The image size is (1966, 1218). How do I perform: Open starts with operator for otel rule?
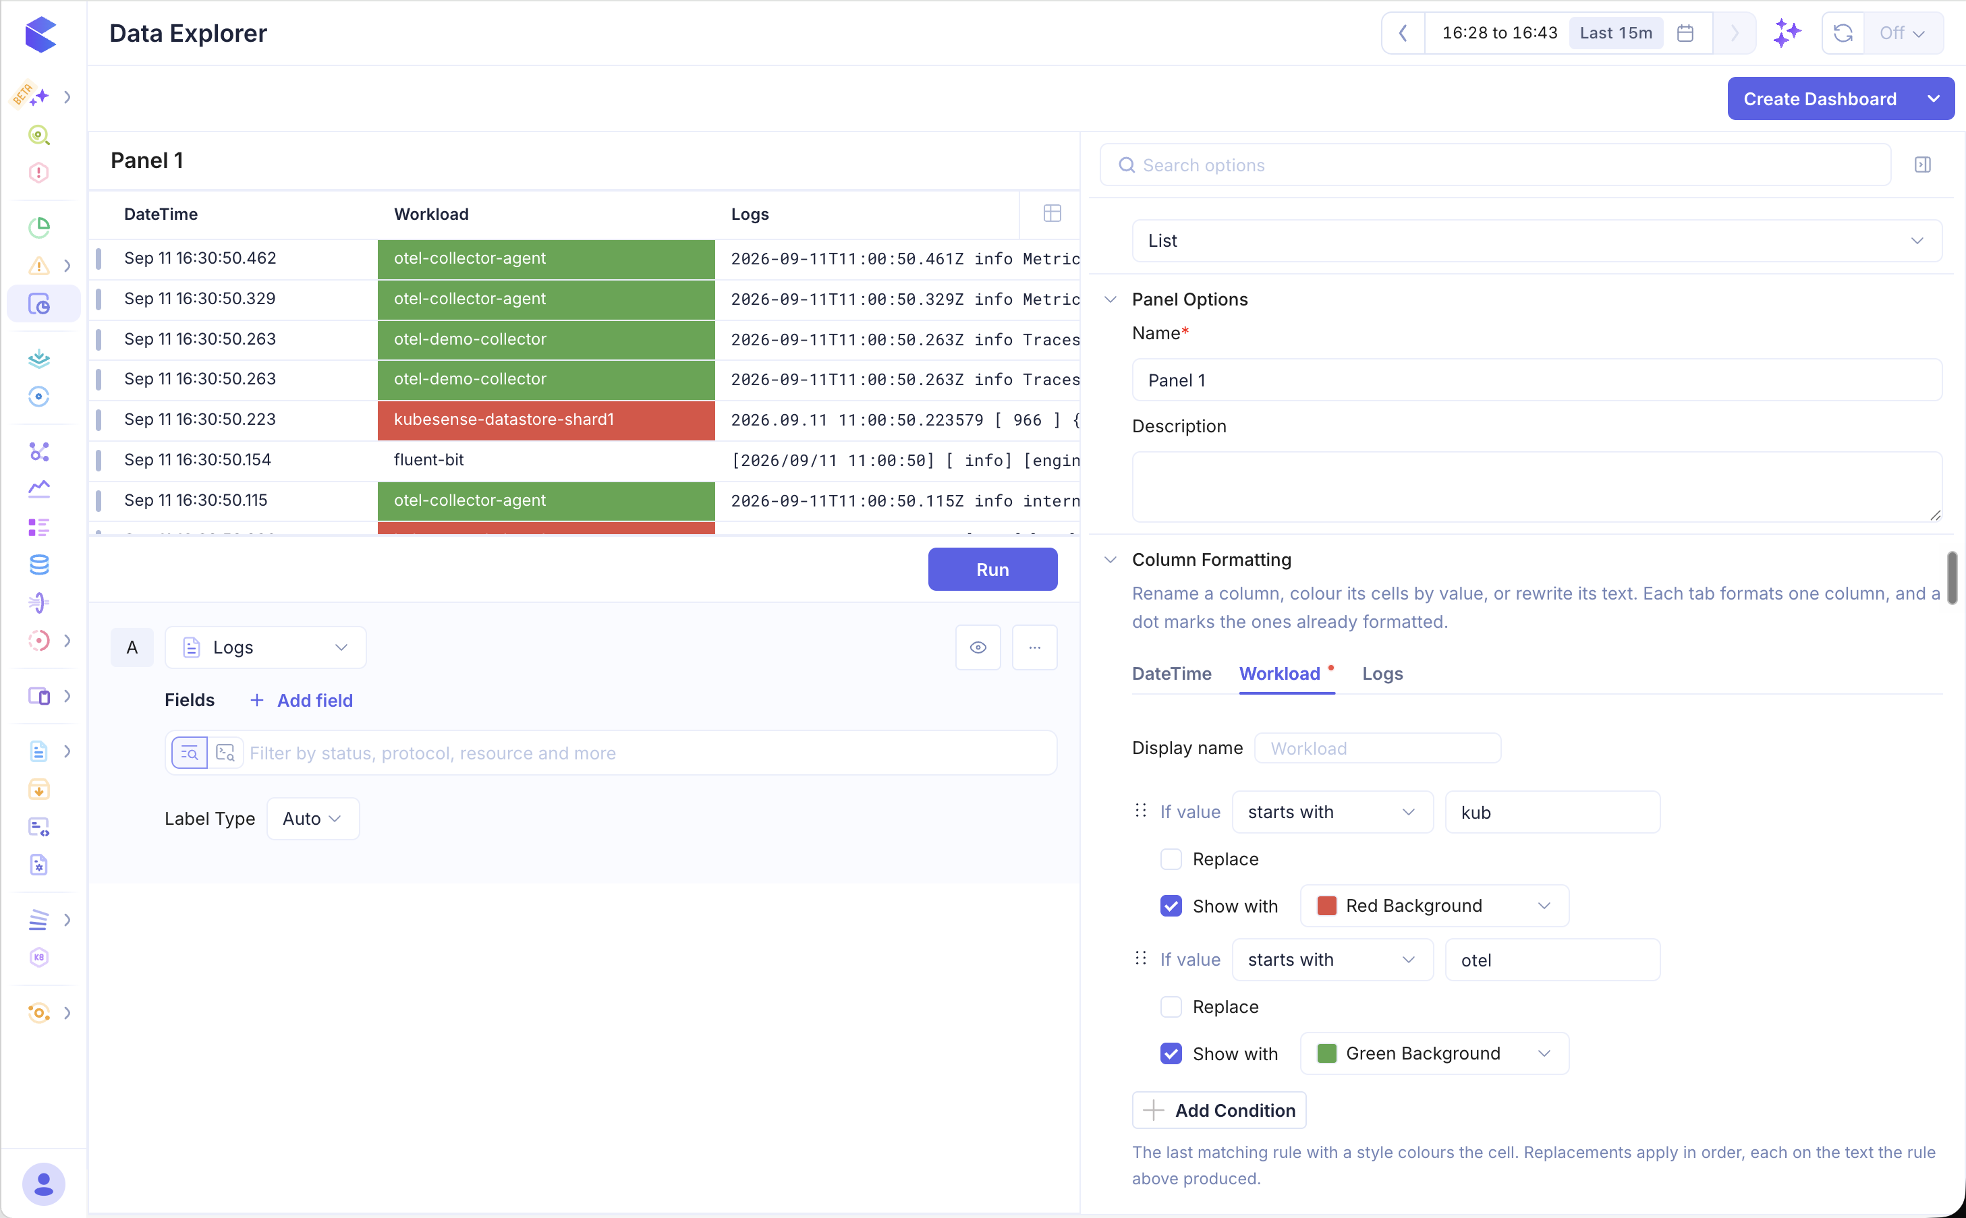[1332, 960]
